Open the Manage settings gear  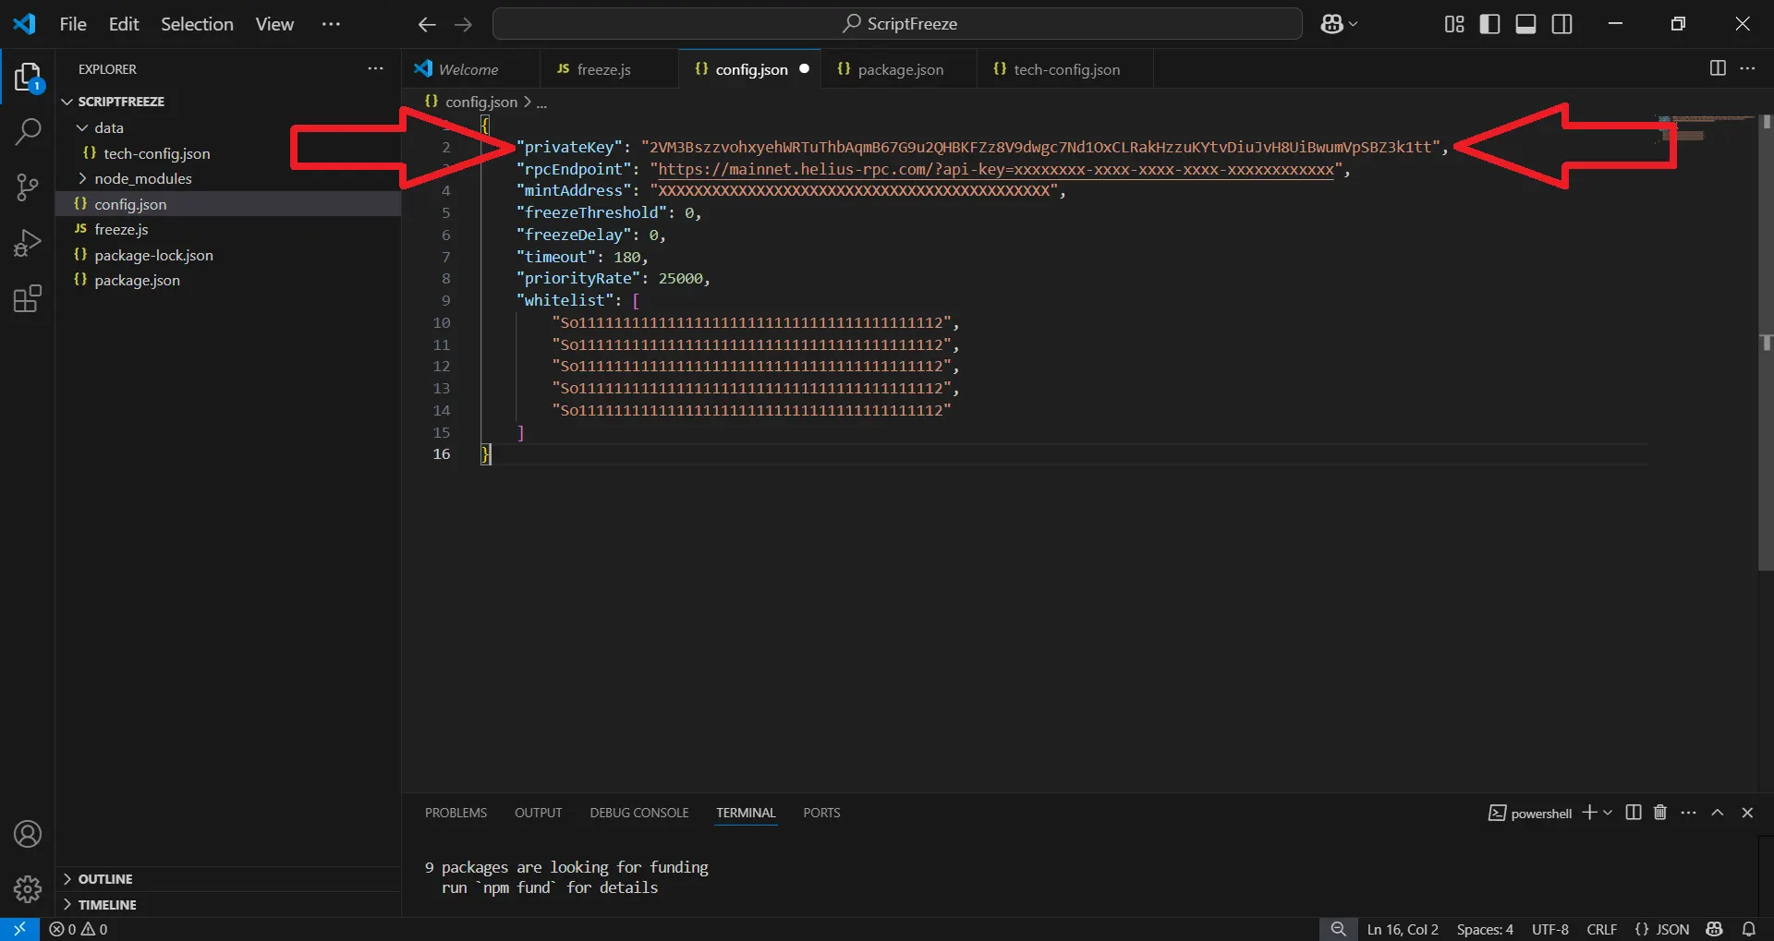coord(28,889)
